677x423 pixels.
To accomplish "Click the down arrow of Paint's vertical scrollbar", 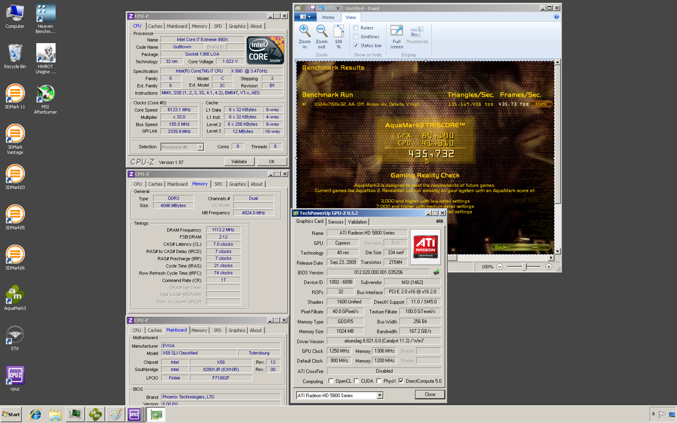I will tap(558, 251).
